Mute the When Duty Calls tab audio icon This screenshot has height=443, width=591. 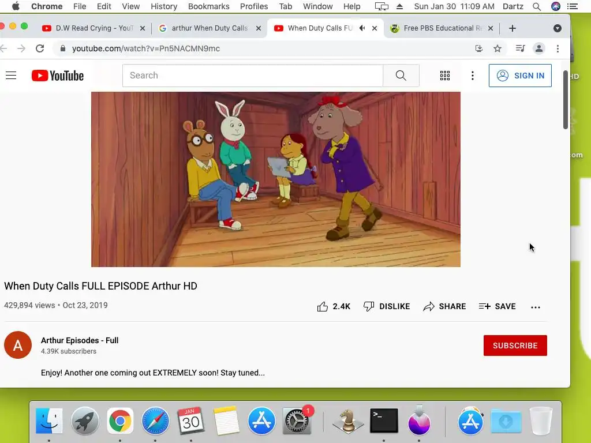click(x=362, y=28)
